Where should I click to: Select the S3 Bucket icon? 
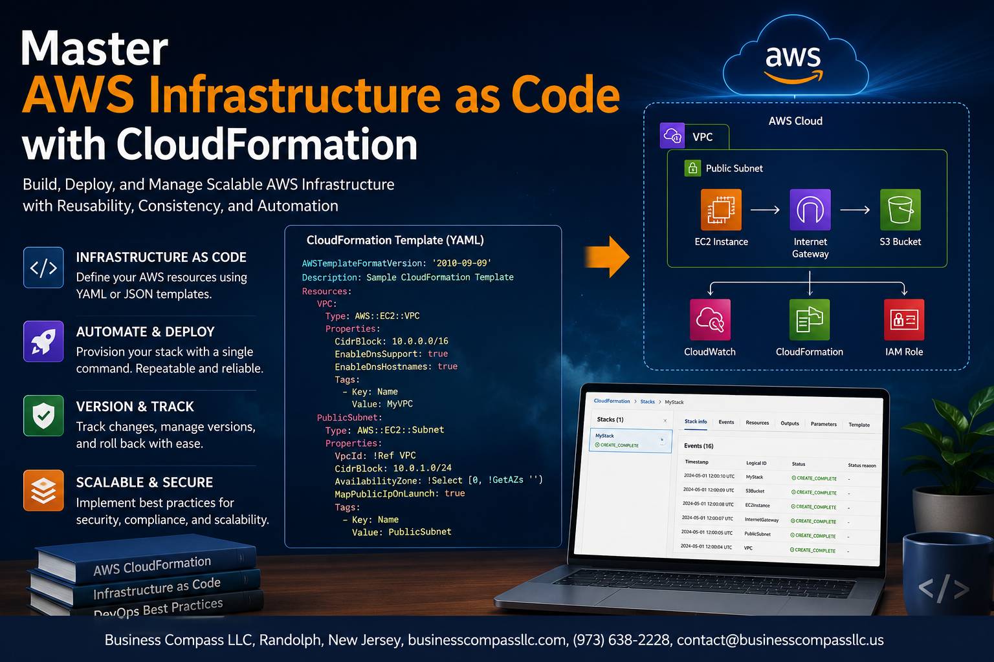point(900,209)
